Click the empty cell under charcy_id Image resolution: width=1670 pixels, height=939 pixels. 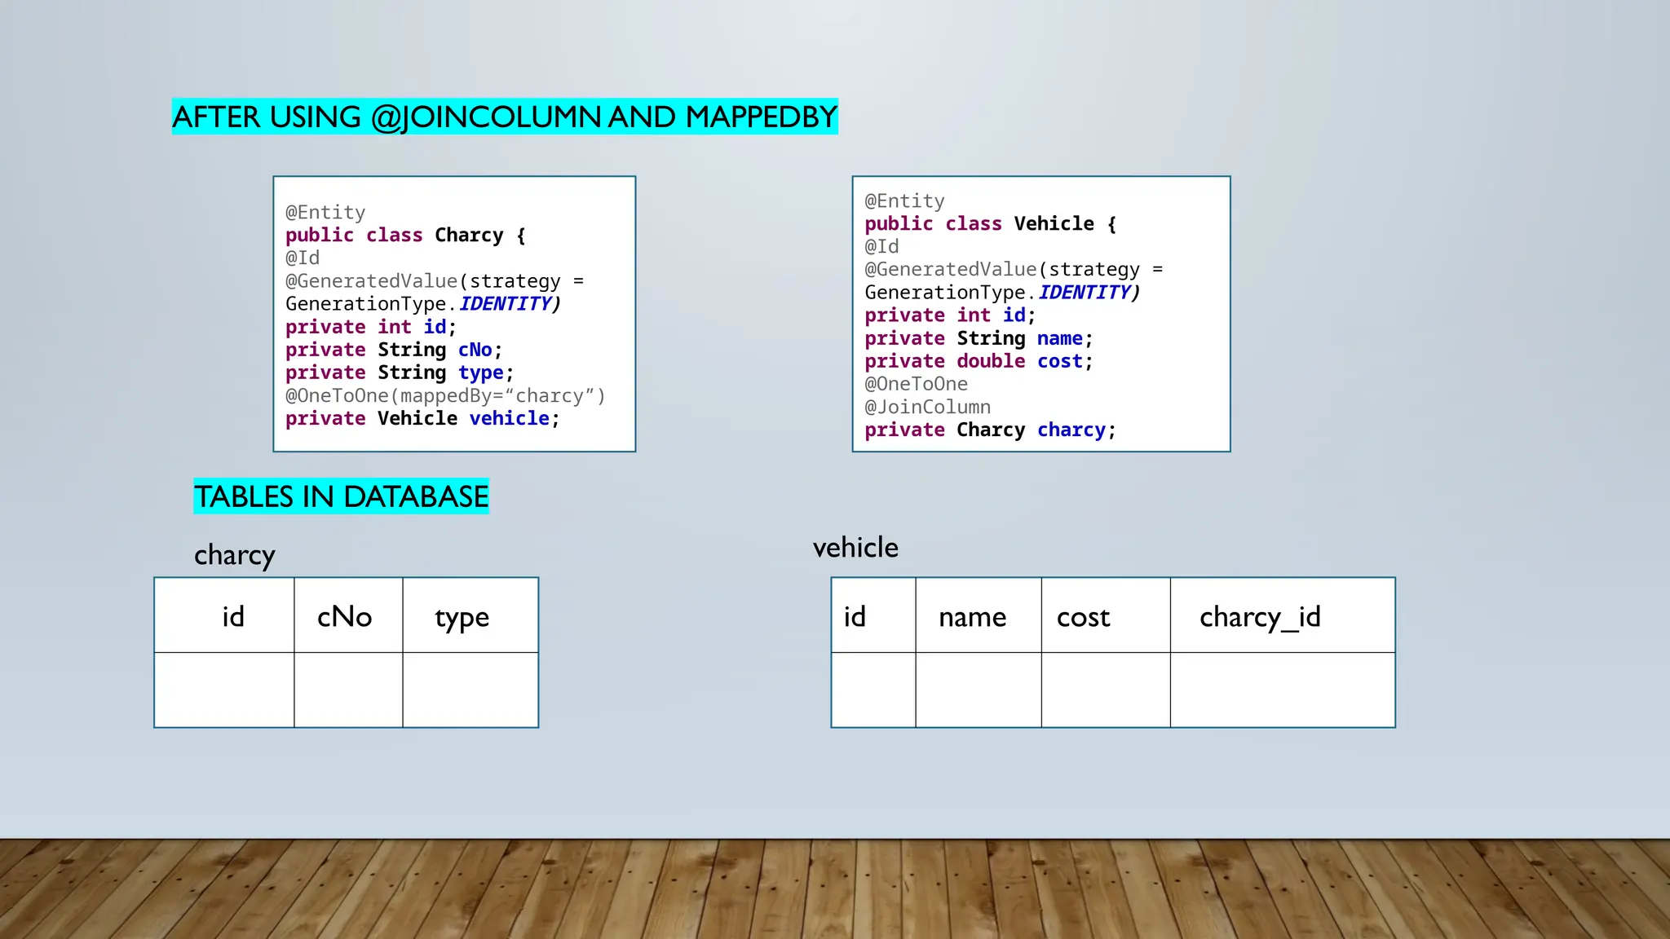1282,690
